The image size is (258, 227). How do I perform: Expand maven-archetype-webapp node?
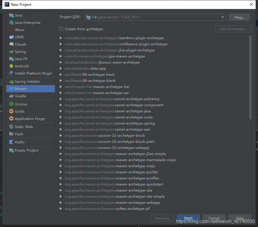tap(61, 202)
